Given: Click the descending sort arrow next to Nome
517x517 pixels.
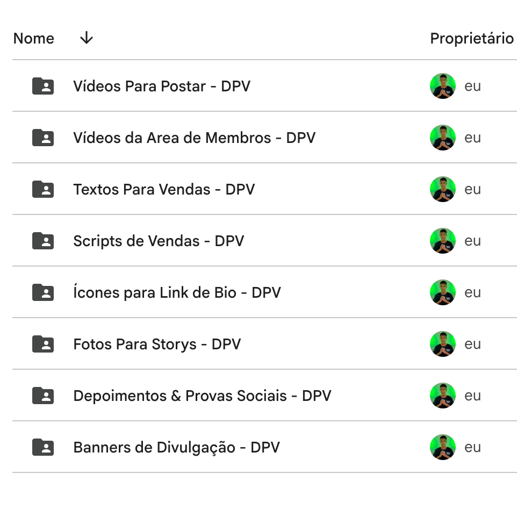Looking at the screenshot, I should pyautogui.click(x=85, y=38).
